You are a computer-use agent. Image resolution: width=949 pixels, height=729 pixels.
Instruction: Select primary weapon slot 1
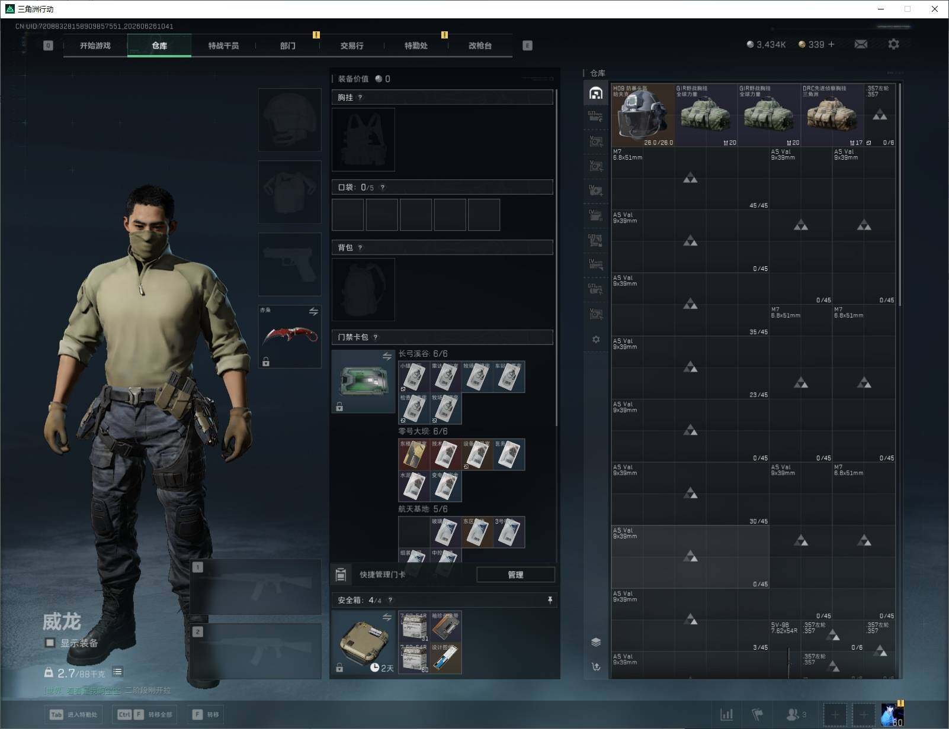pos(255,587)
